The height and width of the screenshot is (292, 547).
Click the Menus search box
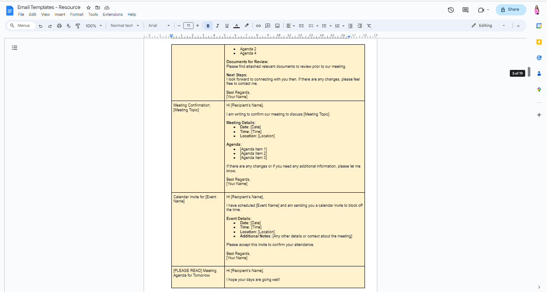point(21,26)
